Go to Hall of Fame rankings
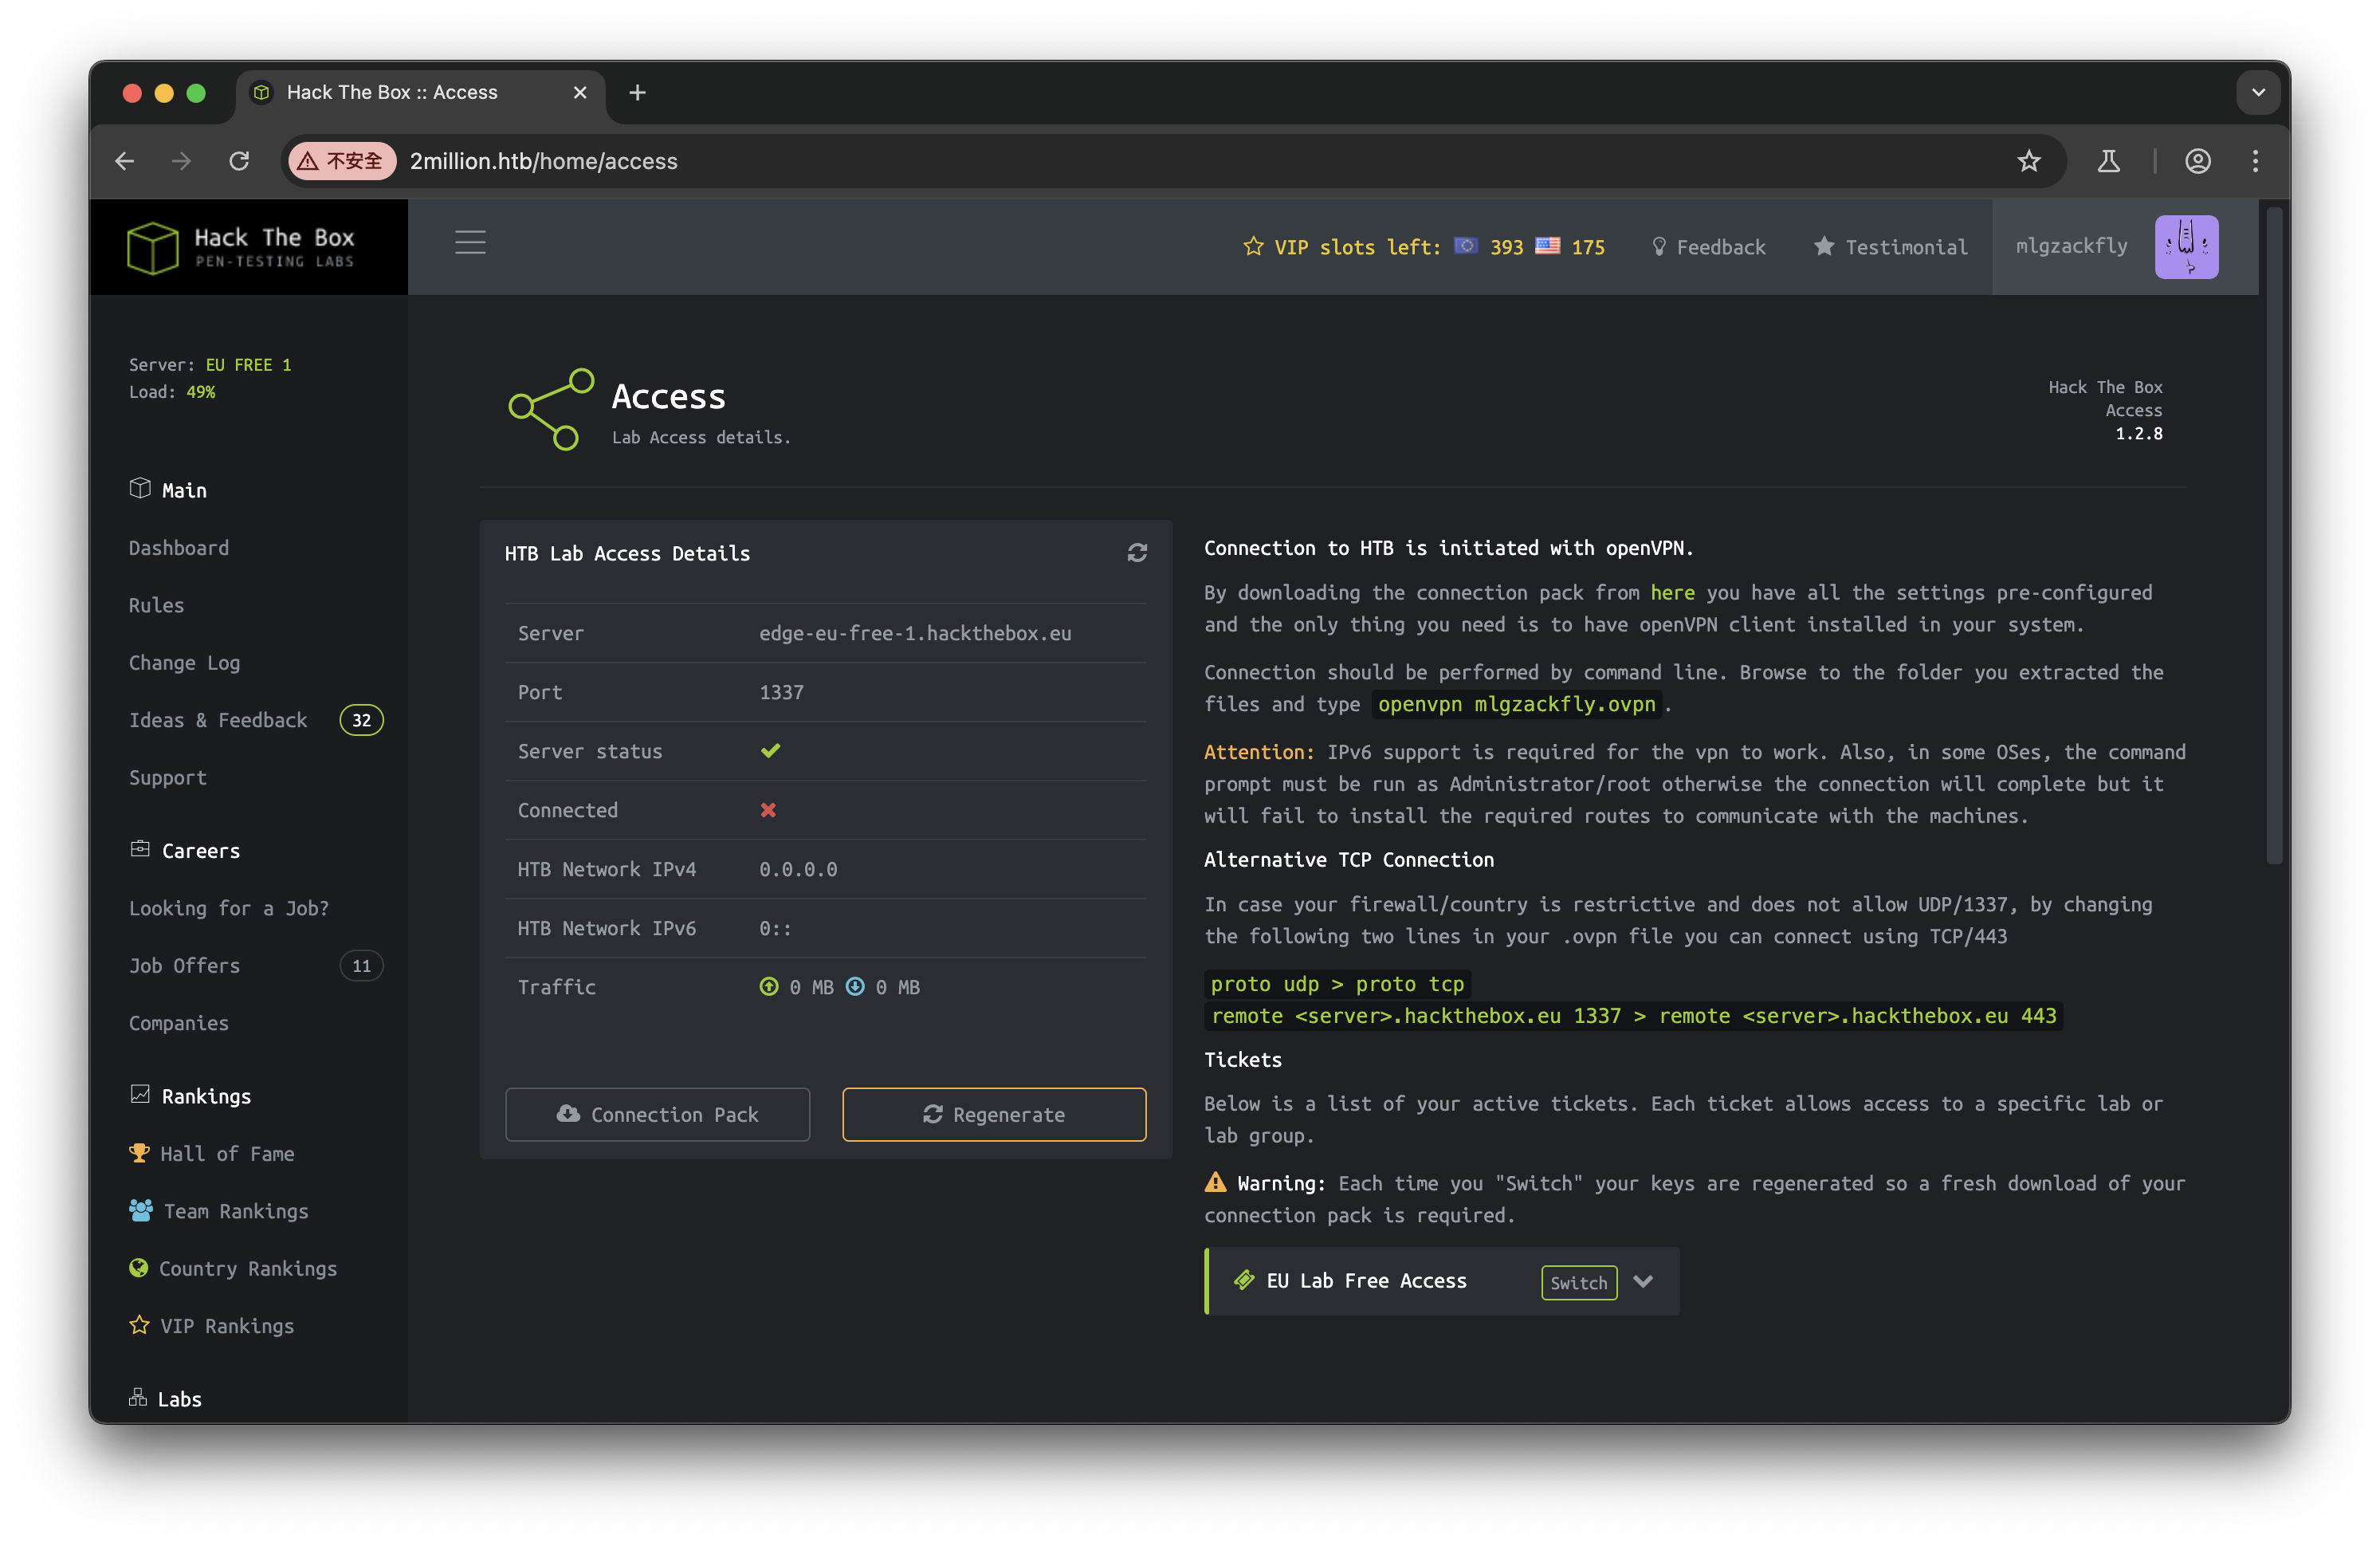The width and height of the screenshot is (2380, 1542). pos(227,1154)
